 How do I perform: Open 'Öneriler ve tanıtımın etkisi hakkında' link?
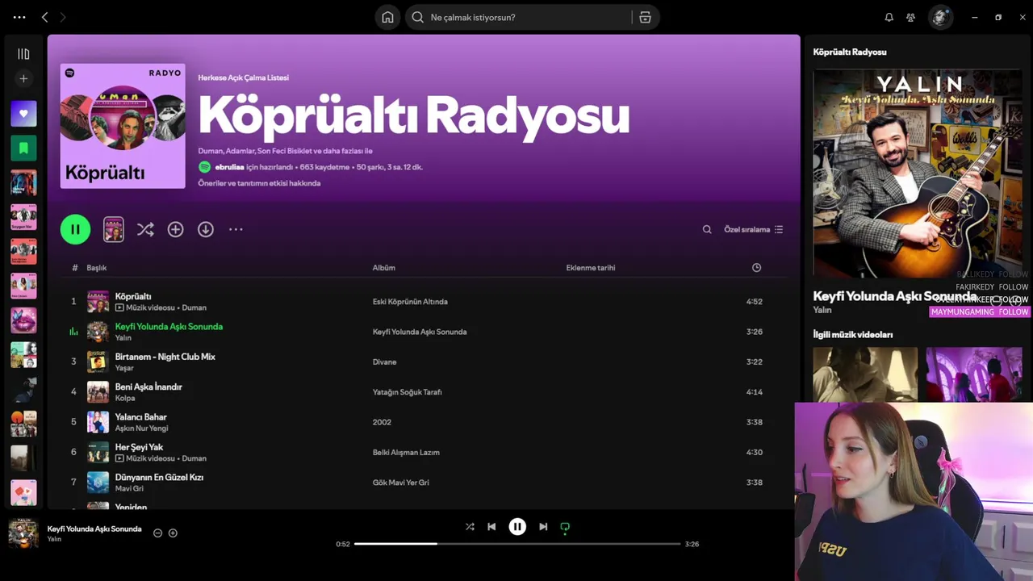point(259,183)
